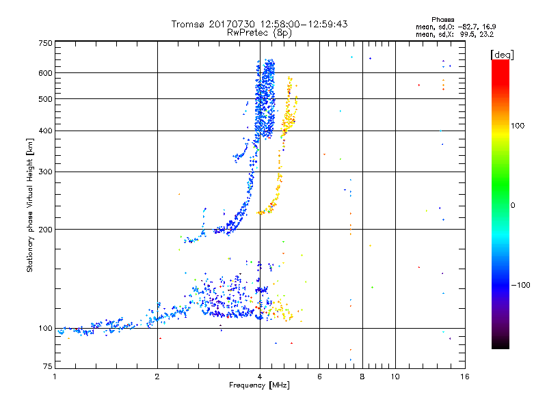Click the x-axis '4' tick label

pyautogui.click(x=260, y=377)
